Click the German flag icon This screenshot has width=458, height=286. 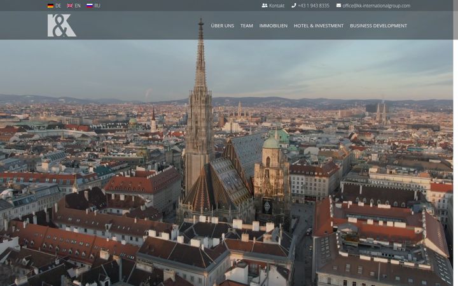pyautogui.click(x=50, y=6)
